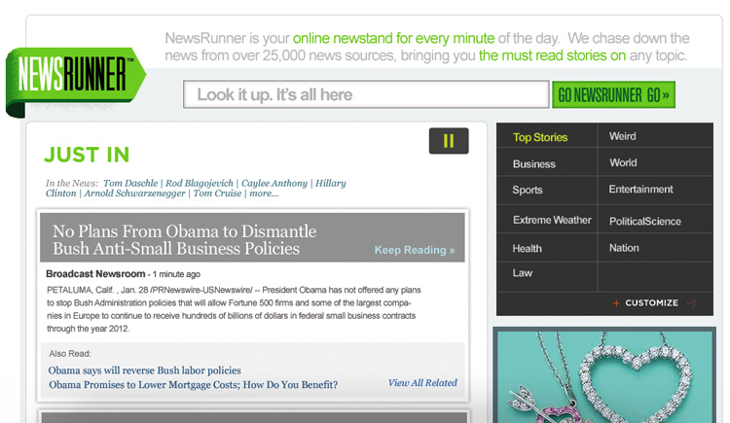Click the '1 minute ago' timestamp
730x423 pixels.
pyautogui.click(x=176, y=274)
